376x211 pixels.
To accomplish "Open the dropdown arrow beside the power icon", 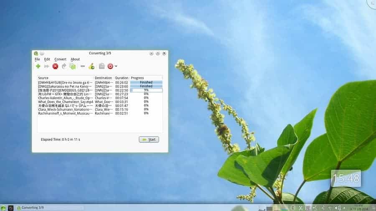I will point(116,66).
